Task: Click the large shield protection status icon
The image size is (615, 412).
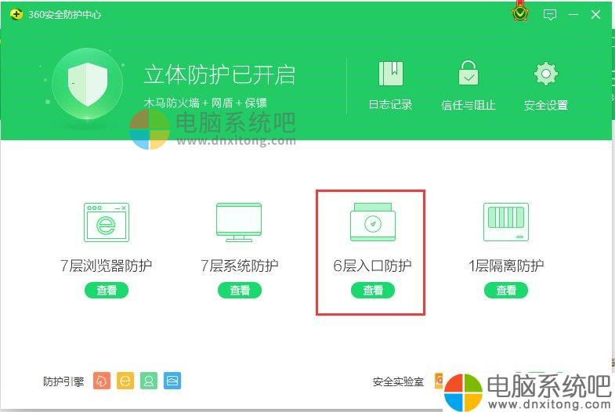Action: (87, 84)
